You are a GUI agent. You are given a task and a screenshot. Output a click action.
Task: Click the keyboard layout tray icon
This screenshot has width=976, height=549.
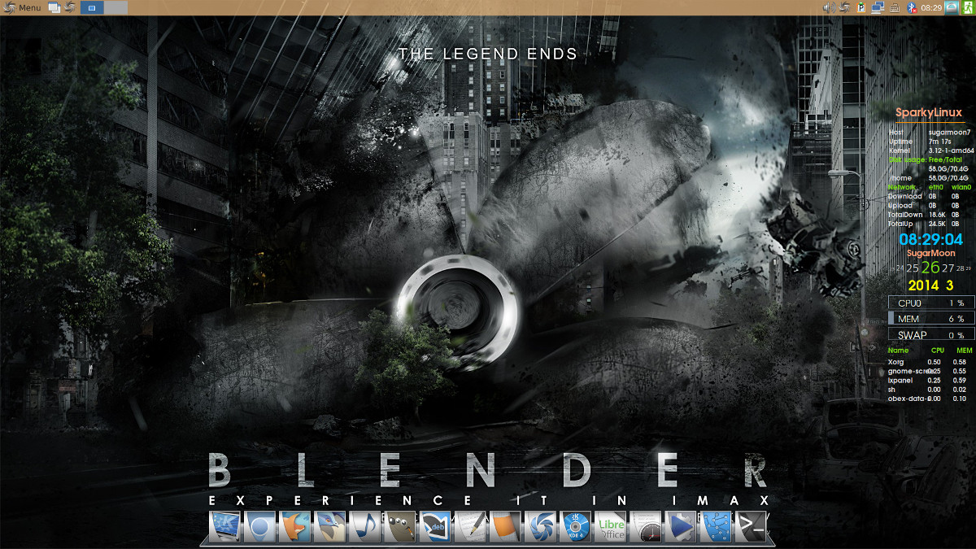pyautogui.click(x=893, y=7)
